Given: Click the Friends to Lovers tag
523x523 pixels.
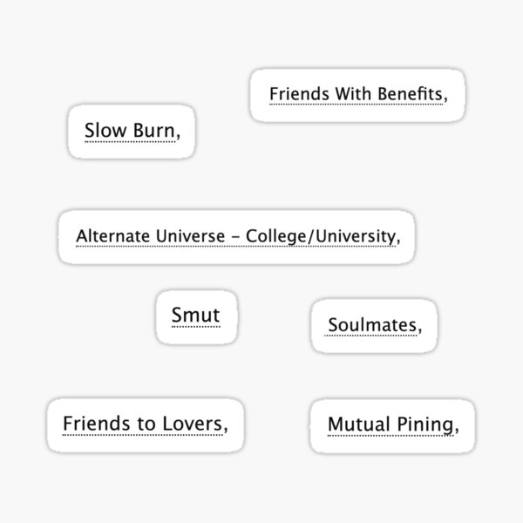Looking at the screenshot, I should 143,424.
